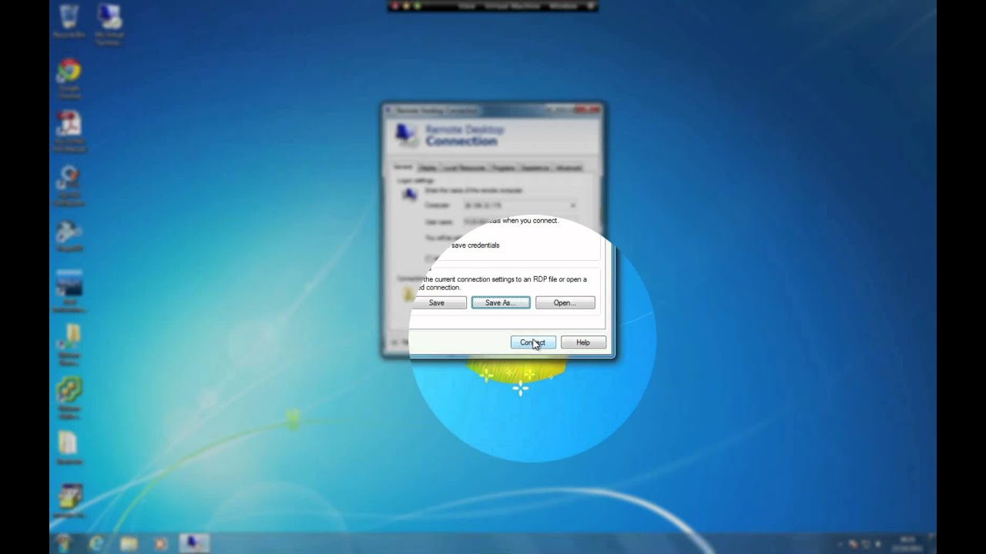Screen dimensions: 986x554
Task: Expand the Computer address dropdown arrow
Action: [x=572, y=205]
